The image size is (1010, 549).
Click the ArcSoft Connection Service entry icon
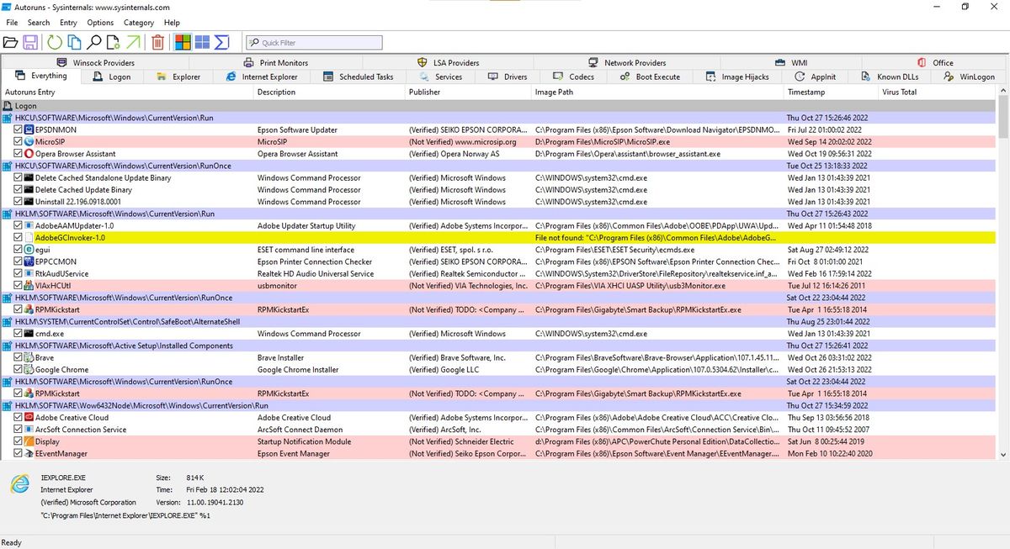point(29,430)
